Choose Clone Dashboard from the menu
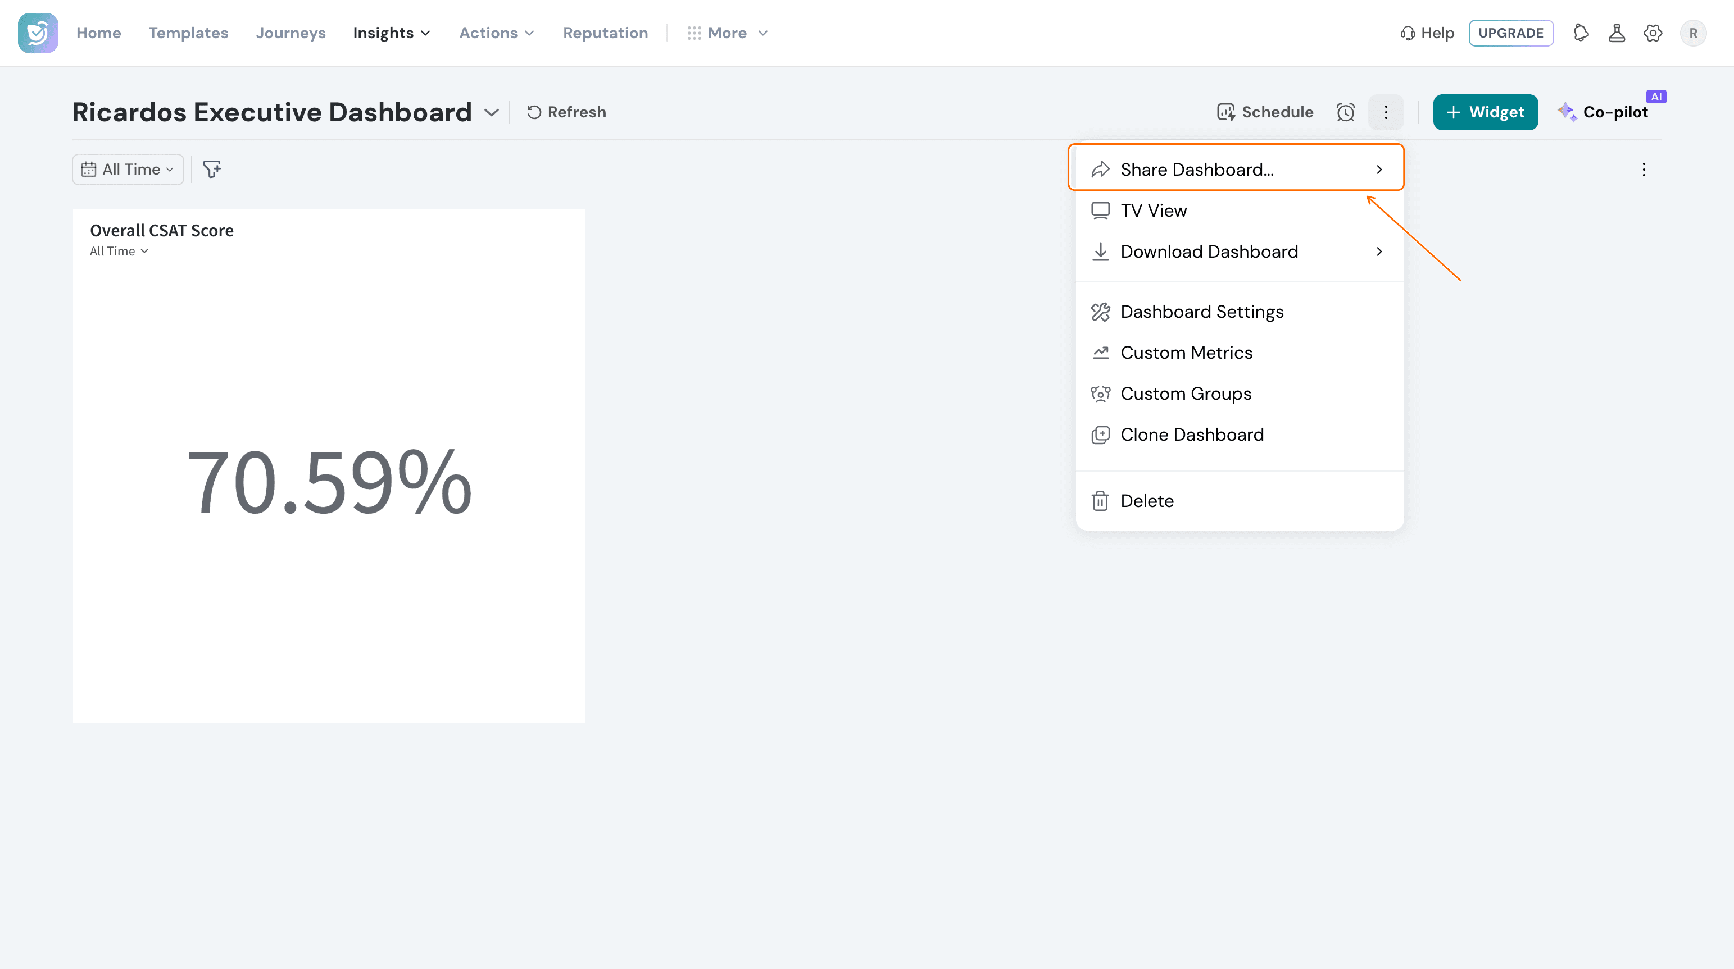The height and width of the screenshot is (969, 1734). click(1239, 435)
